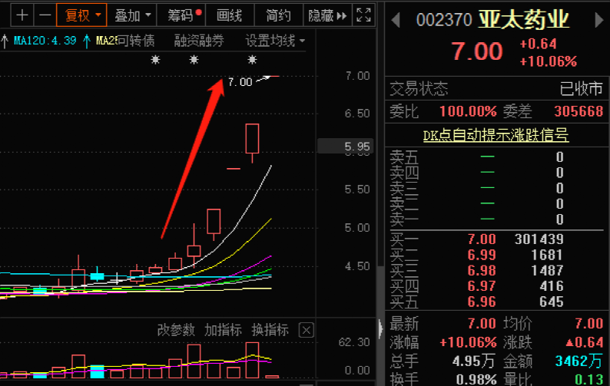The image size is (610, 386).
Task: Click 委比 value 100.00%
Action: tap(468, 111)
